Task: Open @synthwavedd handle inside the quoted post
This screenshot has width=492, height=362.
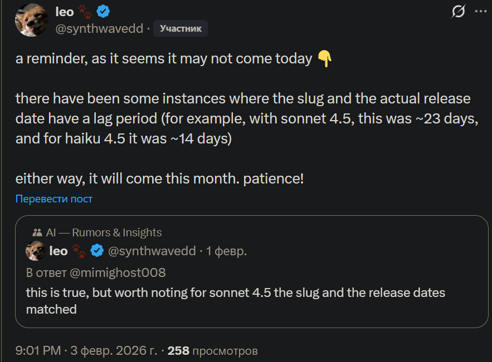Action: 152,251
